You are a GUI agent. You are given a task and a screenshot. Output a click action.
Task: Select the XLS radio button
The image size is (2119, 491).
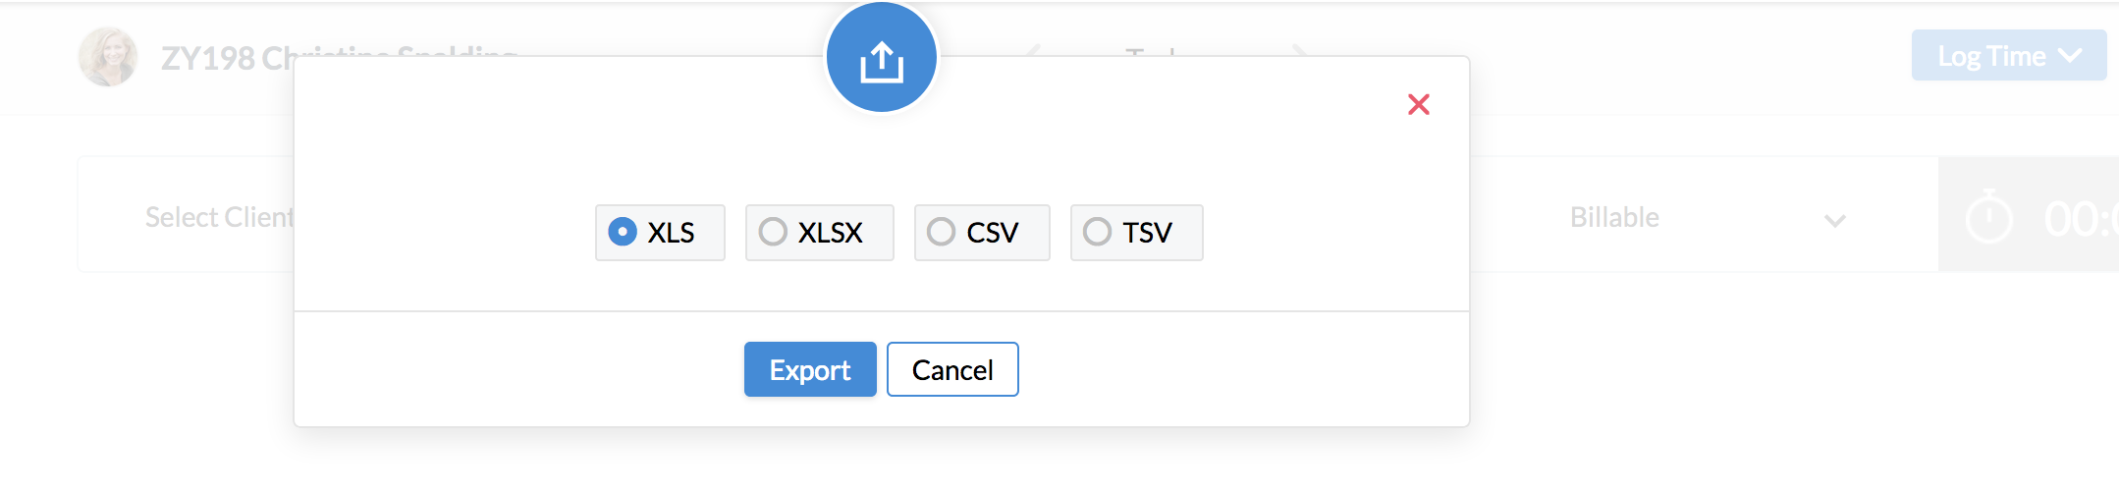(623, 232)
